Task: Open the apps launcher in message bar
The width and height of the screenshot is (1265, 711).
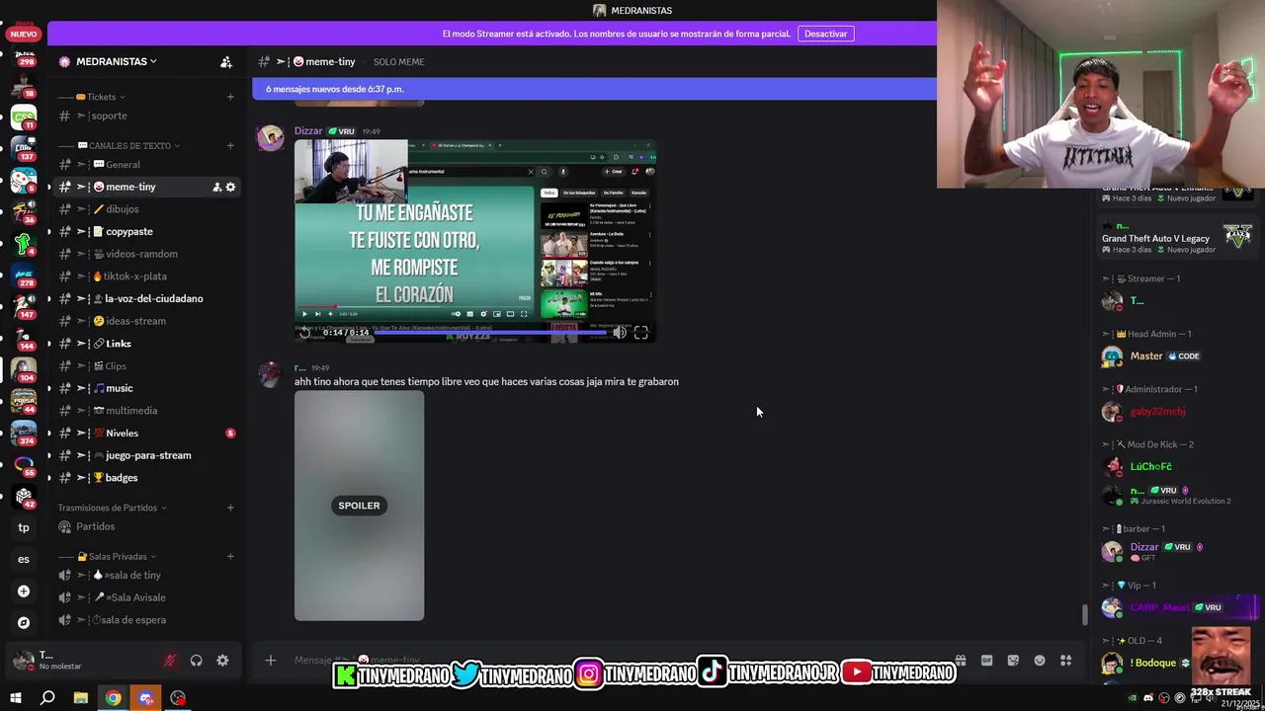Action: point(1065,661)
